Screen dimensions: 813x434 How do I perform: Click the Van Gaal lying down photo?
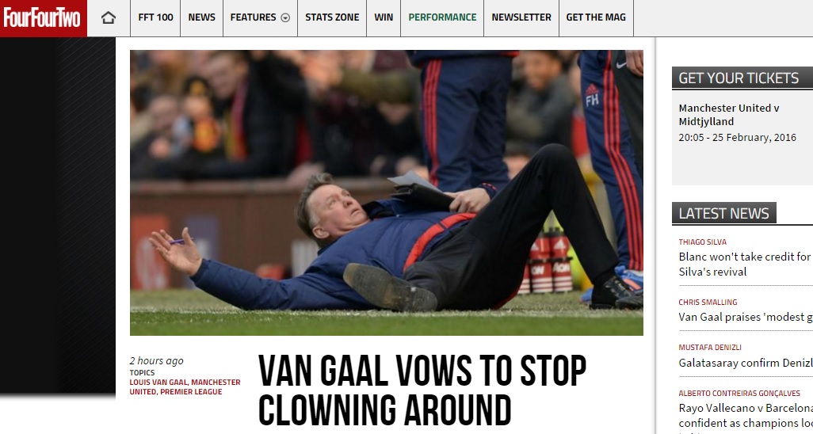[386, 192]
